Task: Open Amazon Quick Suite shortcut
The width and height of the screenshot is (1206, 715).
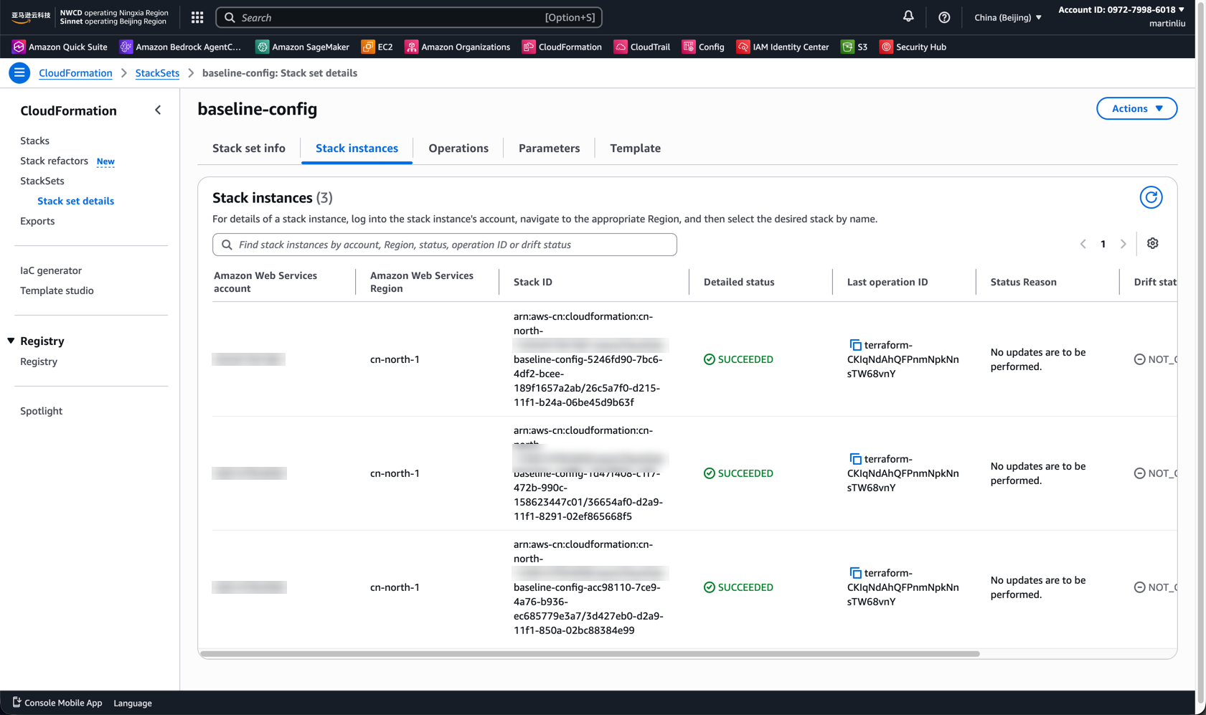Action: [60, 47]
